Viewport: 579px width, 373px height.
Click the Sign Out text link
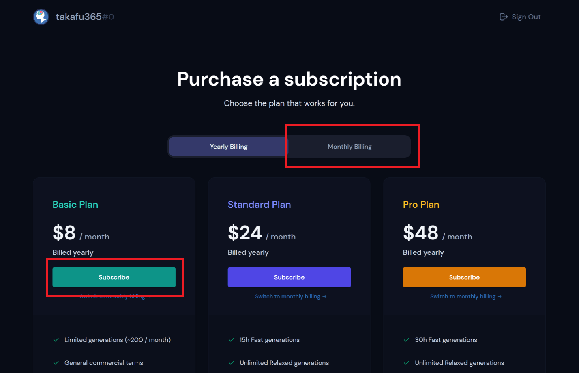[x=526, y=17]
